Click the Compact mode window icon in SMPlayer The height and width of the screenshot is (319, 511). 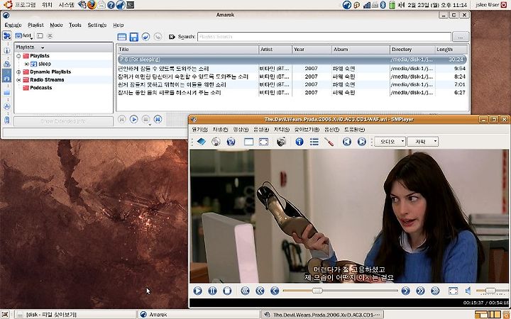pos(248,142)
